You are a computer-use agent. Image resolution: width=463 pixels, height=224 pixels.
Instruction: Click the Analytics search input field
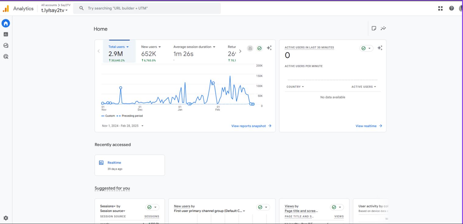(x=152, y=9)
